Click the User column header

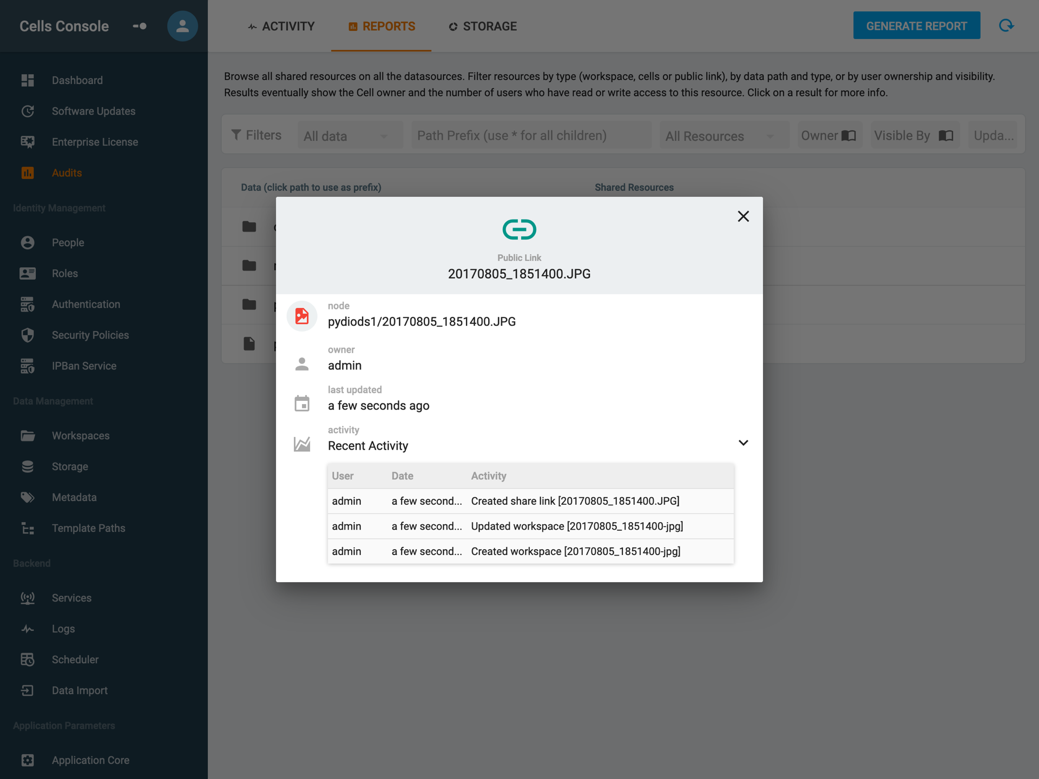point(343,476)
